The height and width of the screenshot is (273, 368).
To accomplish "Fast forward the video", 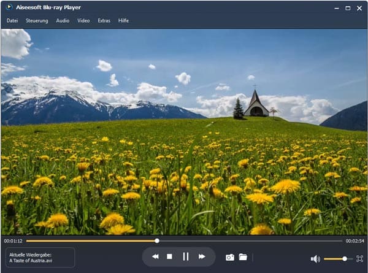I will tap(201, 256).
